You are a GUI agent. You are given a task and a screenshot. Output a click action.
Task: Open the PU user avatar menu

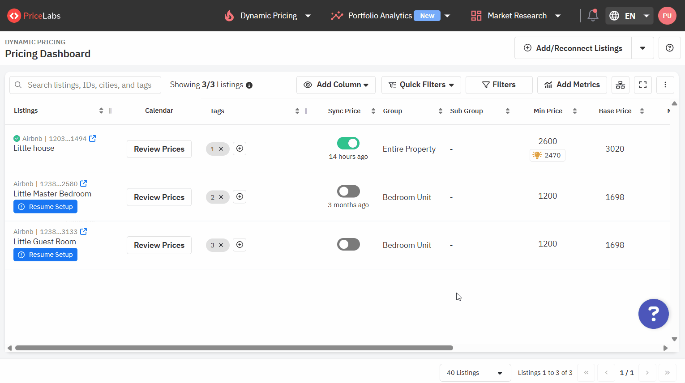coord(667,16)
